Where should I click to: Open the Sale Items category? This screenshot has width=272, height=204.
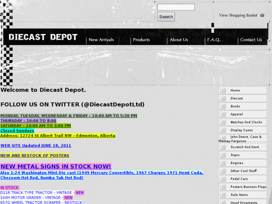[x=242, y=195]
